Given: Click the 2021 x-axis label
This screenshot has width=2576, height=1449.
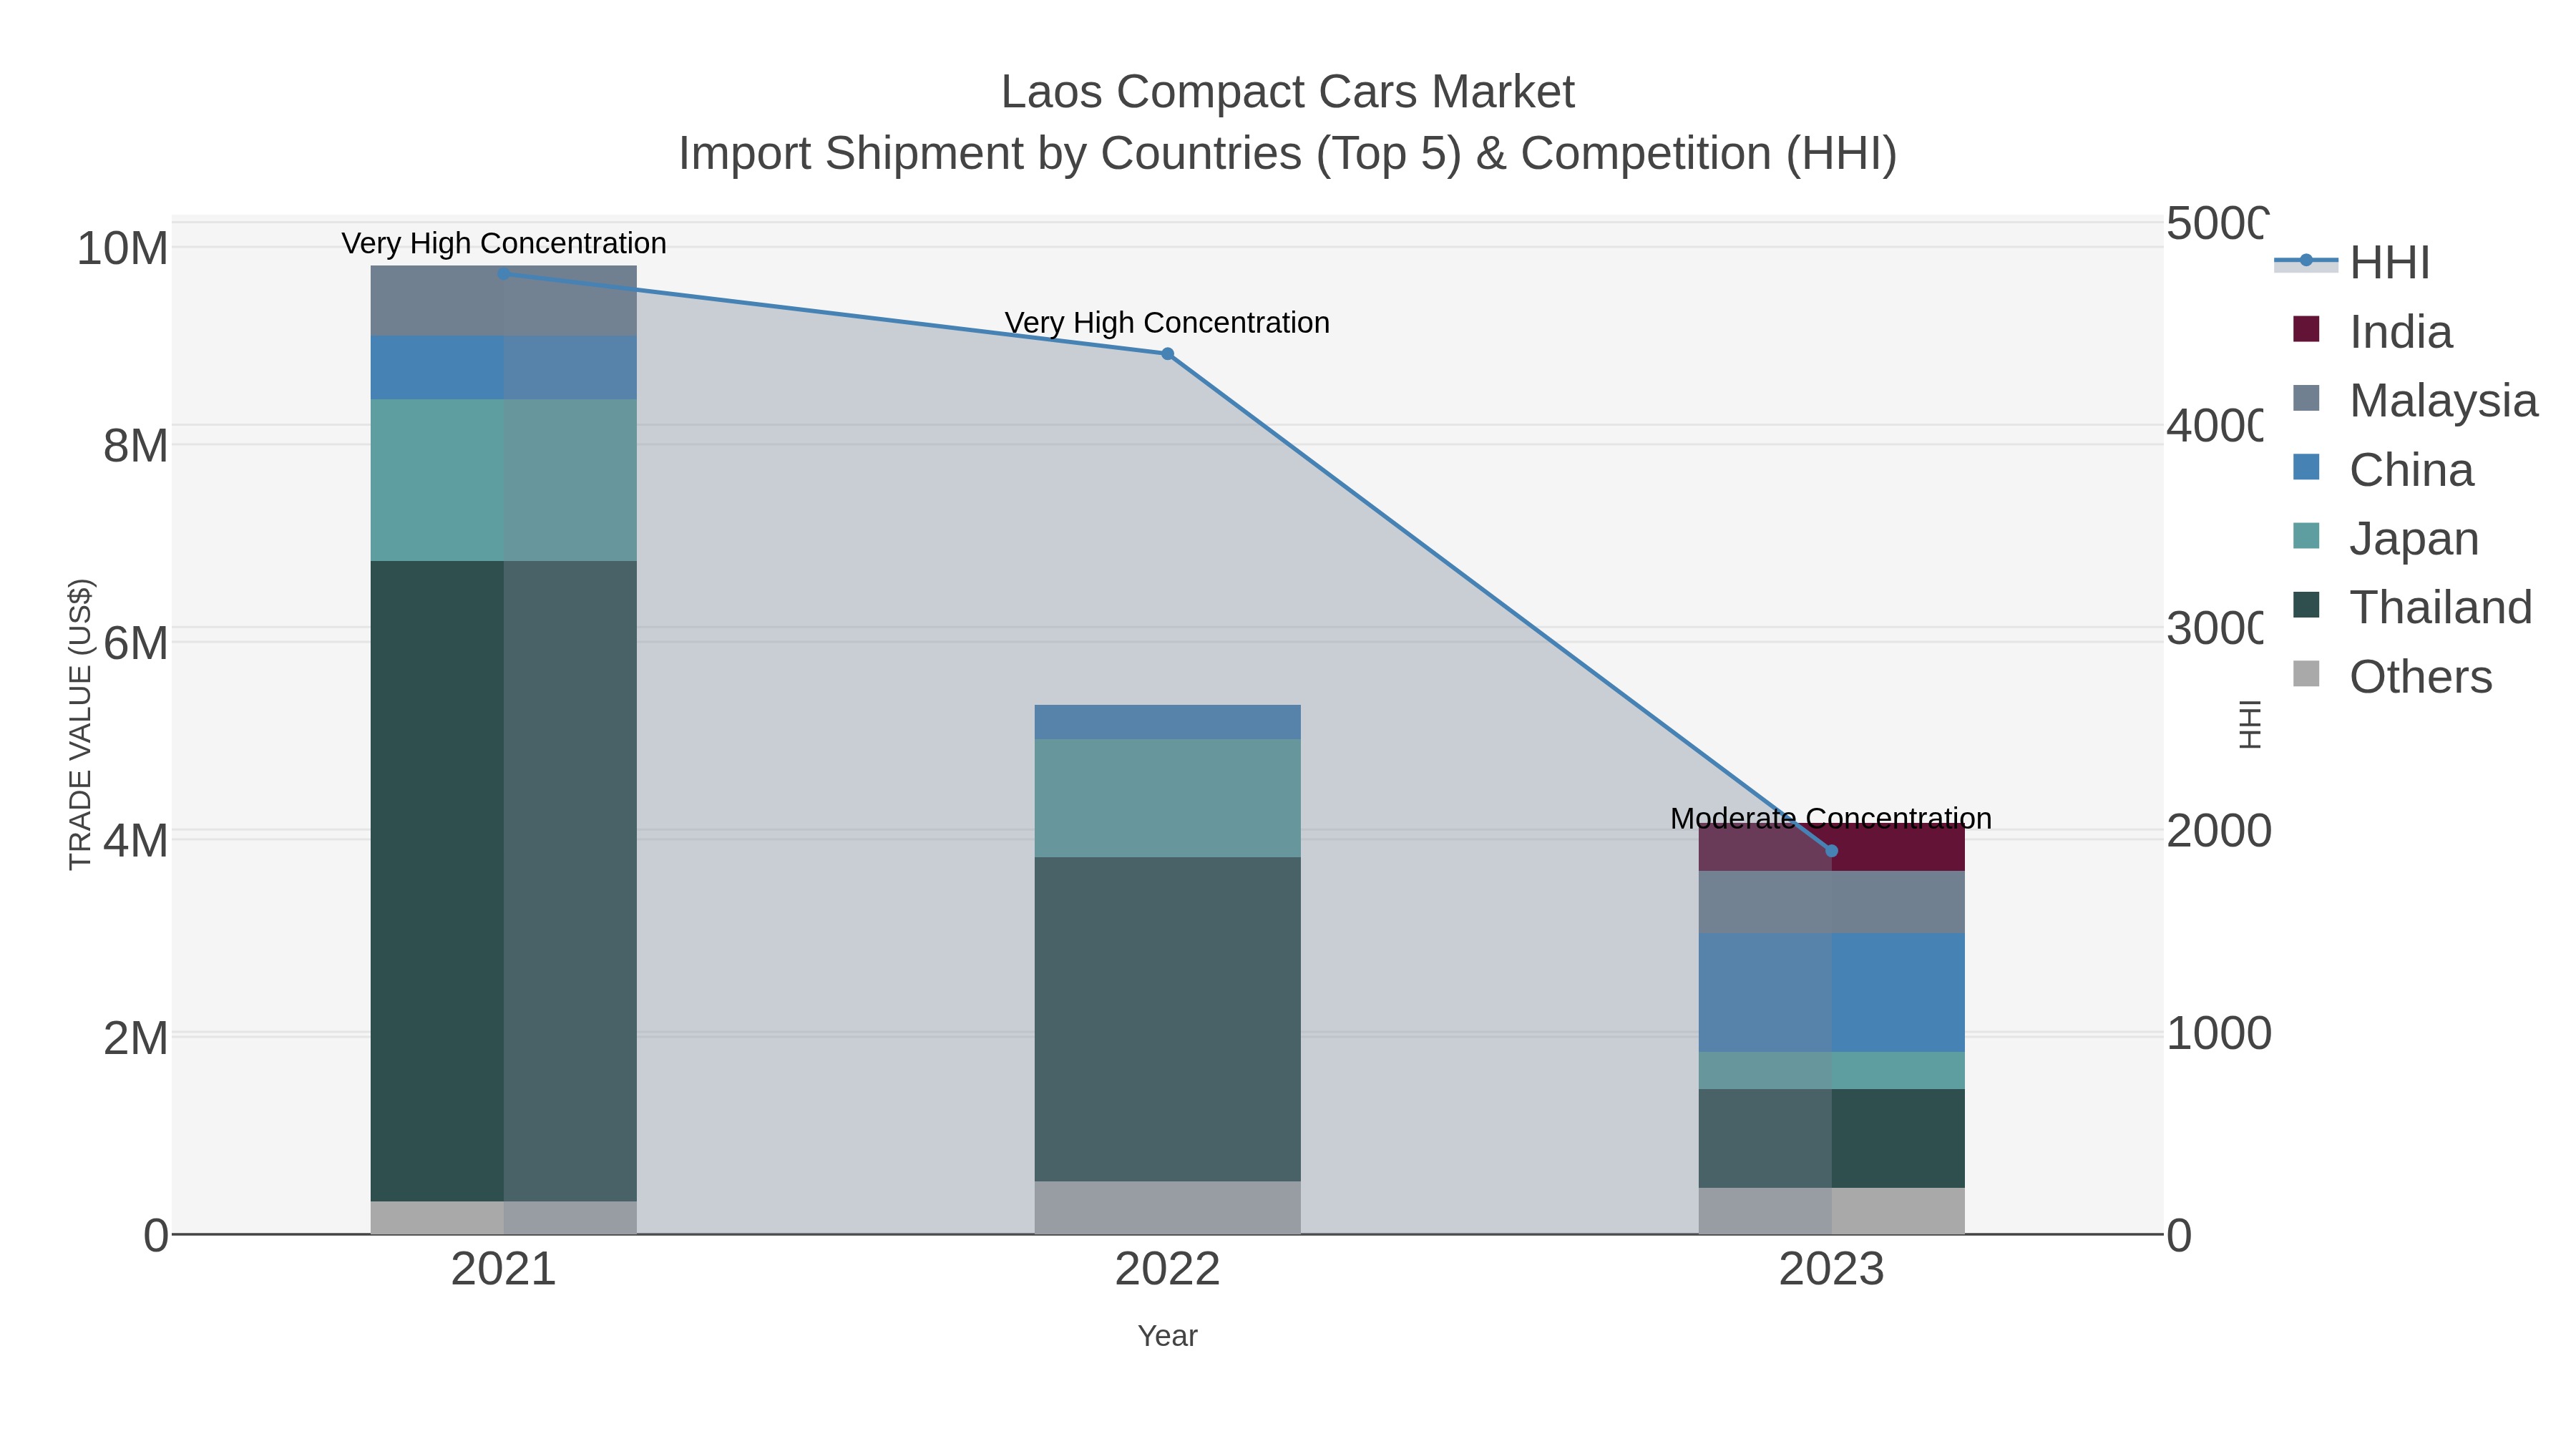Looking at the screenshot, I should tap(504, 1270).
